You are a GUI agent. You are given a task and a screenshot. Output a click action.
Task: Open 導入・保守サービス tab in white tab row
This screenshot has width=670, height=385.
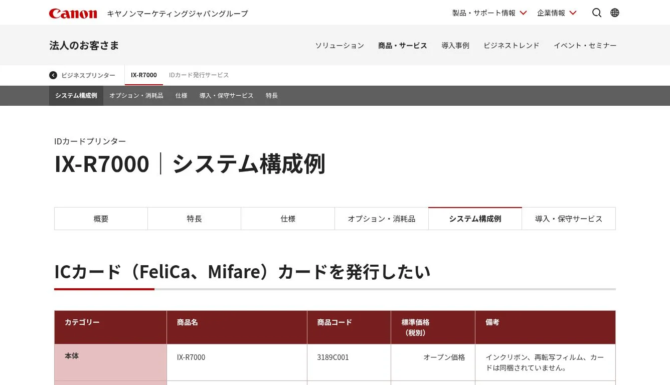(569, 219)
